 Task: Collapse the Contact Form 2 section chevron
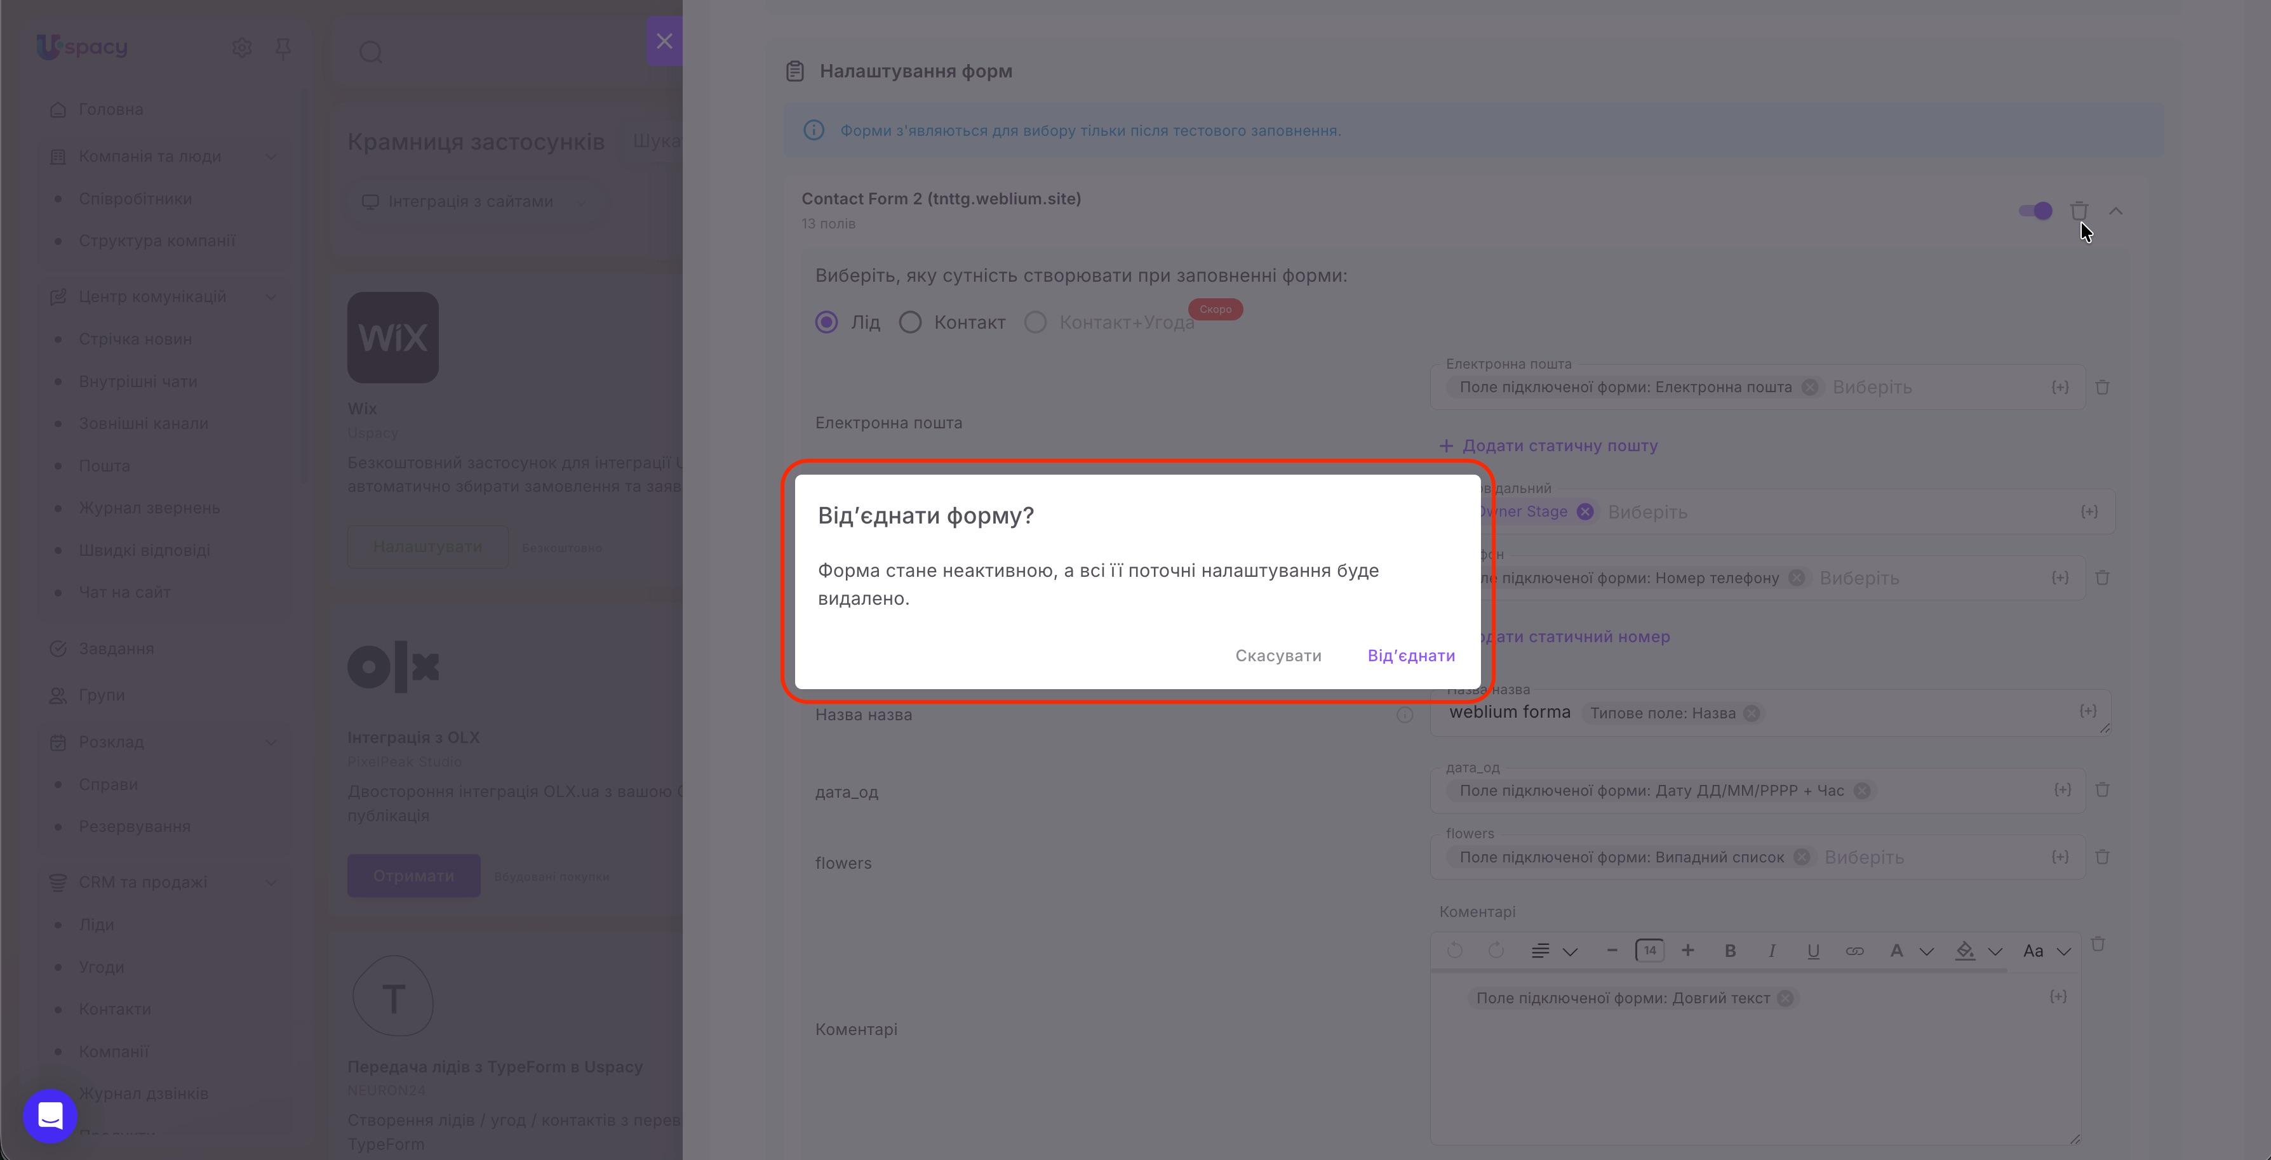tap(2116, 211)
